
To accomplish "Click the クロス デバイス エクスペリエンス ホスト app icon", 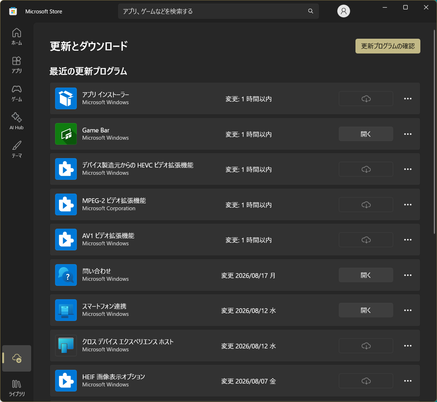I will [x=66, y=346].
